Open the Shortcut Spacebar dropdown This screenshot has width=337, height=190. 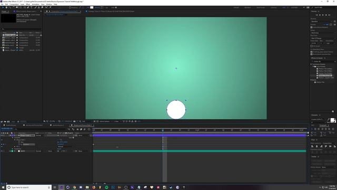tap(322, 21)
